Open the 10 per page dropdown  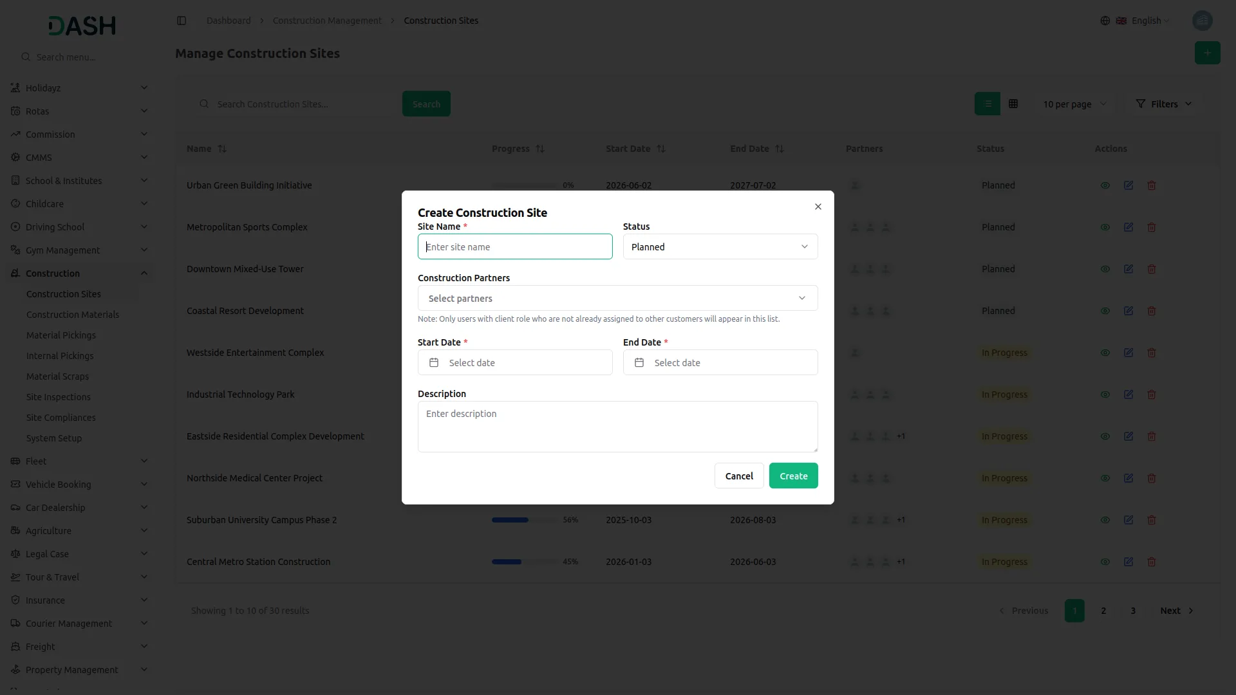coord(1074,104)
